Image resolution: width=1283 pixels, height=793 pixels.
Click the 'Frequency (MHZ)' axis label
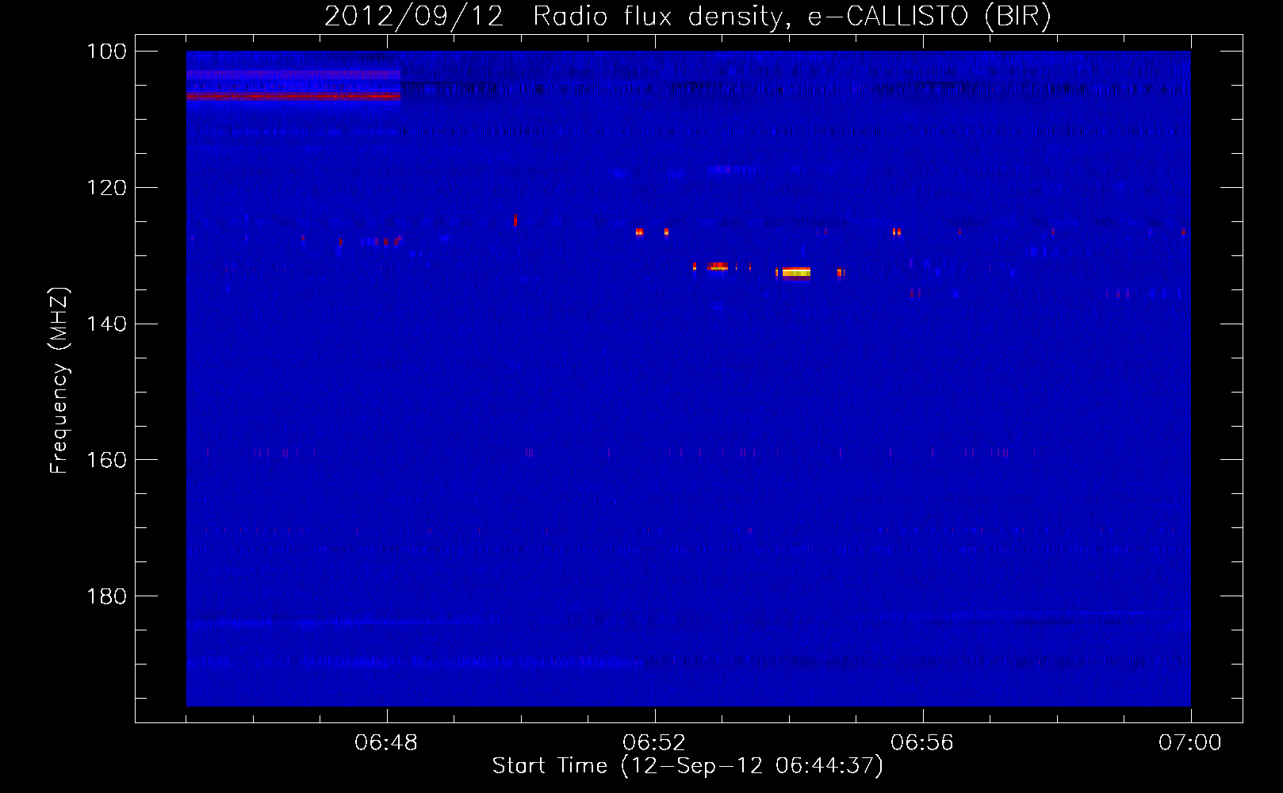[59, 380]
